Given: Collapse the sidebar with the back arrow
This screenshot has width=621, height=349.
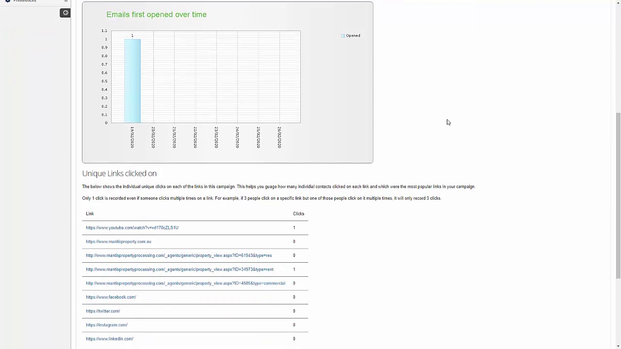Looking at the screenshot, I should [x=65, y=13].
